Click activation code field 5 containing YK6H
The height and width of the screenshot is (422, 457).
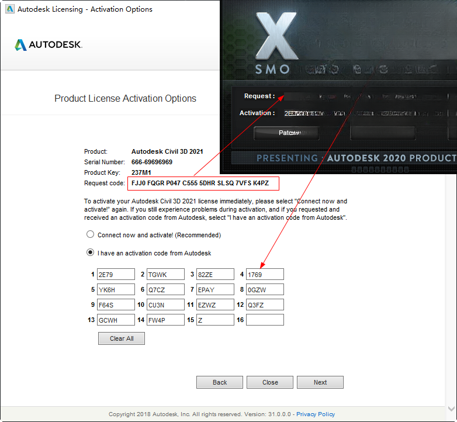click(x=116, y=289)
